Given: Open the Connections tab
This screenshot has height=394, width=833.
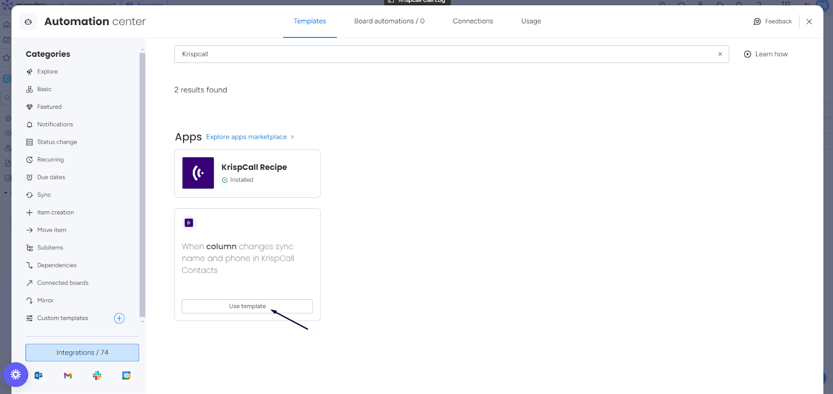Looking at the screenshot, I should (x=473, y=21).
